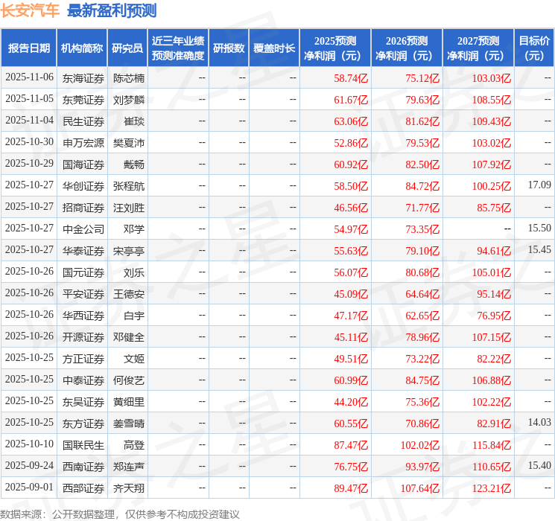Image resolution: width=555 pixels, height=521 pixels.
Task: Click the target price 14.03
Action: pos(539,422)
